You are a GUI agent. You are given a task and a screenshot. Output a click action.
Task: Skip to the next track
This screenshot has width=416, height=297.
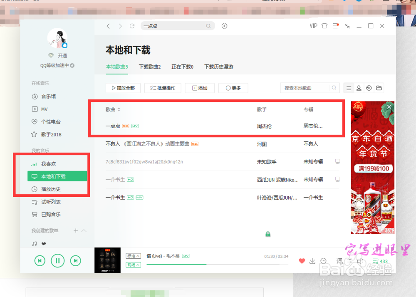[x=76, y=261]
